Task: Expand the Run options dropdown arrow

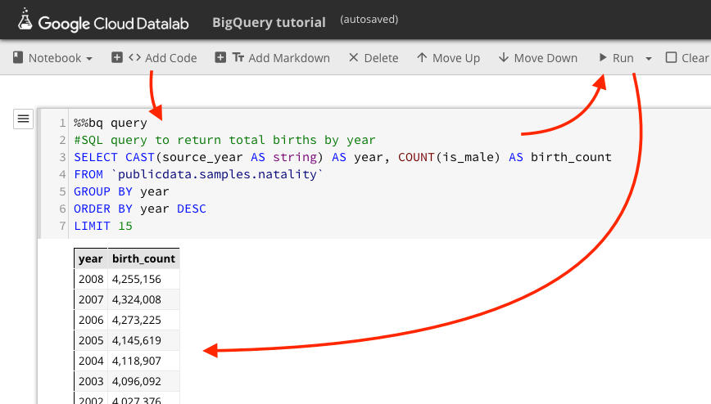Action: click(x=649, y=58)
